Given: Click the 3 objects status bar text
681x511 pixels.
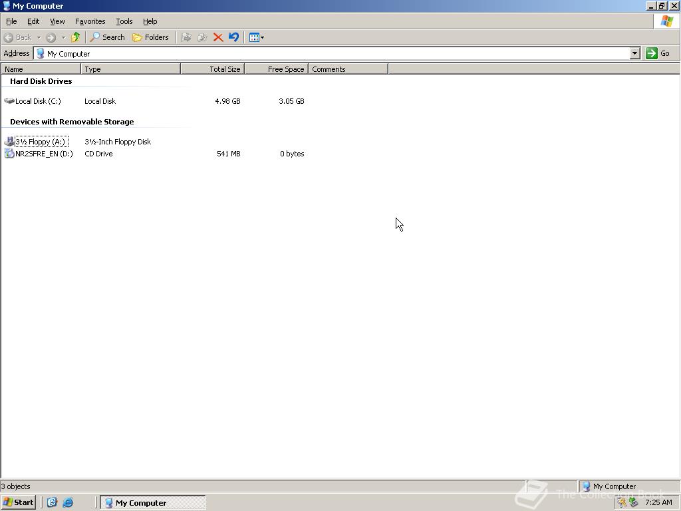Looking at the screenshot, I should coord(16,486).
